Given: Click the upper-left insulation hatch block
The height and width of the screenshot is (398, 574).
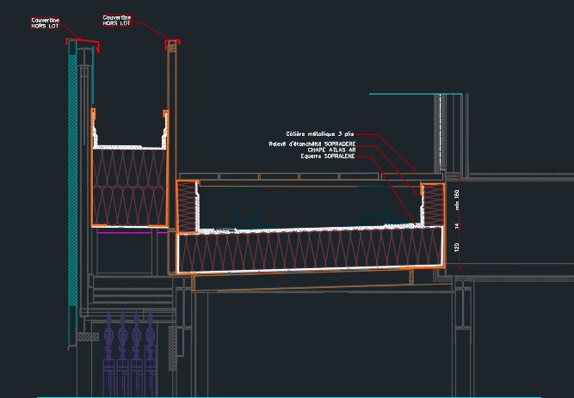Looking at the screenshot, I should point(130,186).
